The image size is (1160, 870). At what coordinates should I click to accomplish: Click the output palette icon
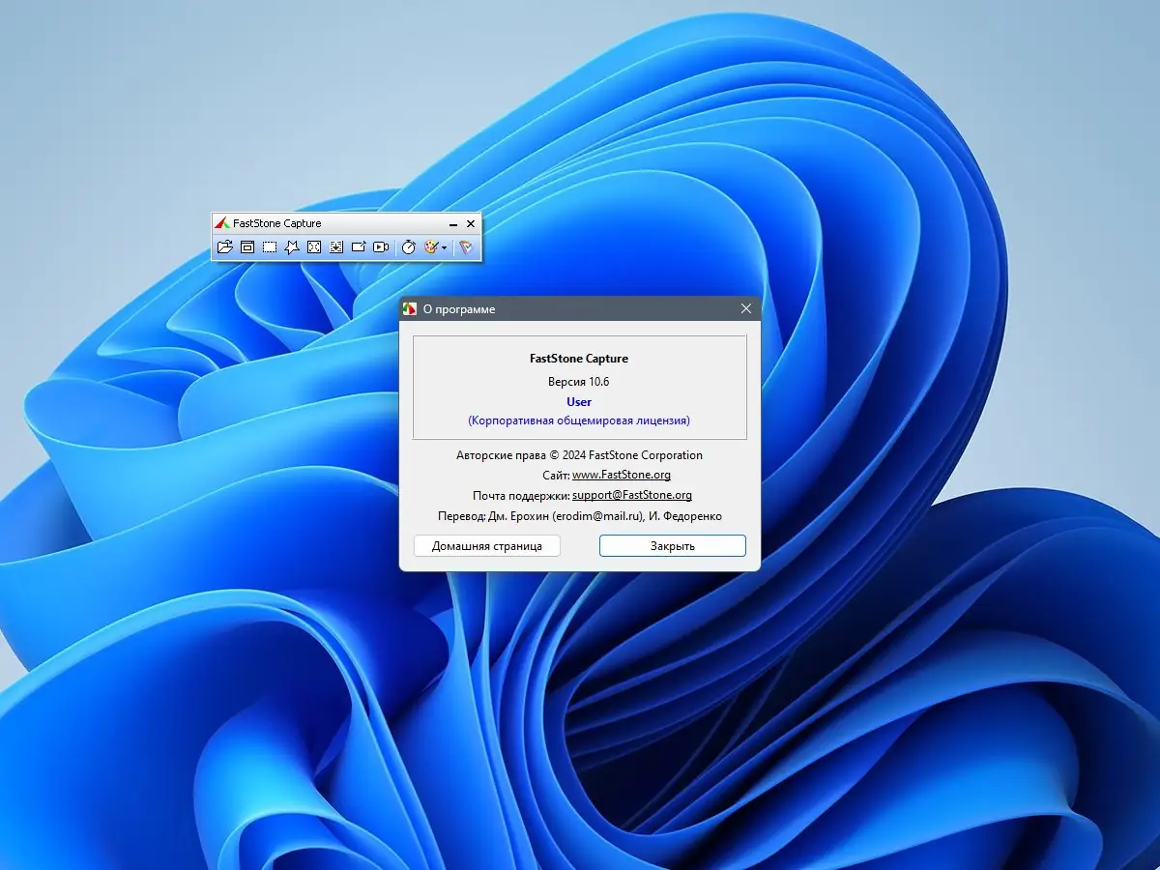pyautogui.click(x=431, y=247)
